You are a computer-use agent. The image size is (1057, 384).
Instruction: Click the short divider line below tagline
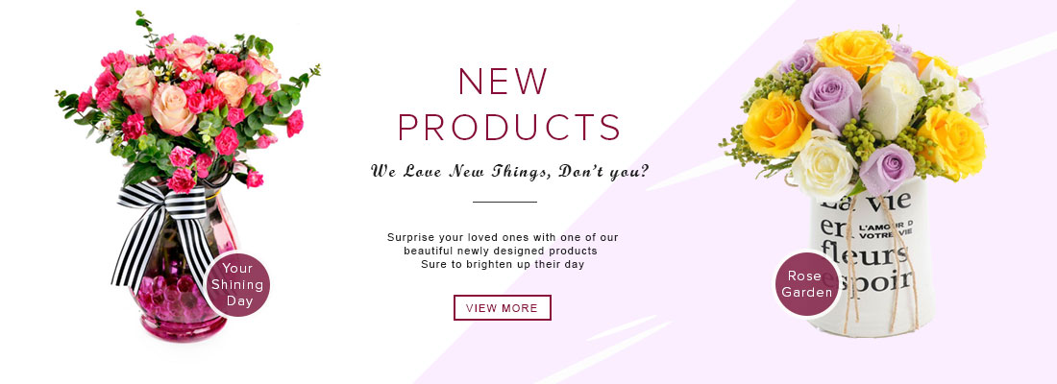click(x=504, y=203)
